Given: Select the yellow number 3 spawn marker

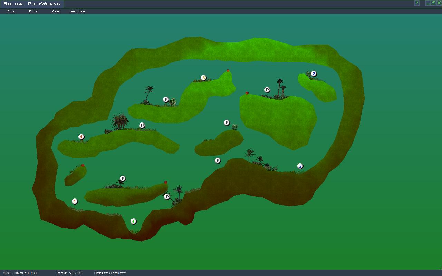Looking at the screenshot, I should [204, 78].
